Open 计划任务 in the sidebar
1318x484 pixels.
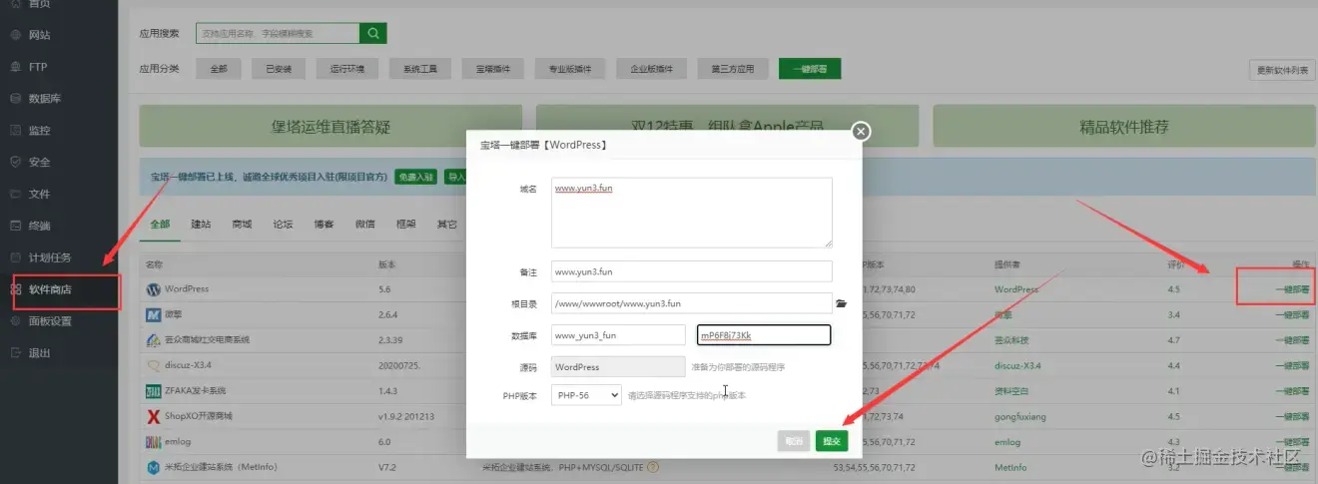(x=50, y=257)
